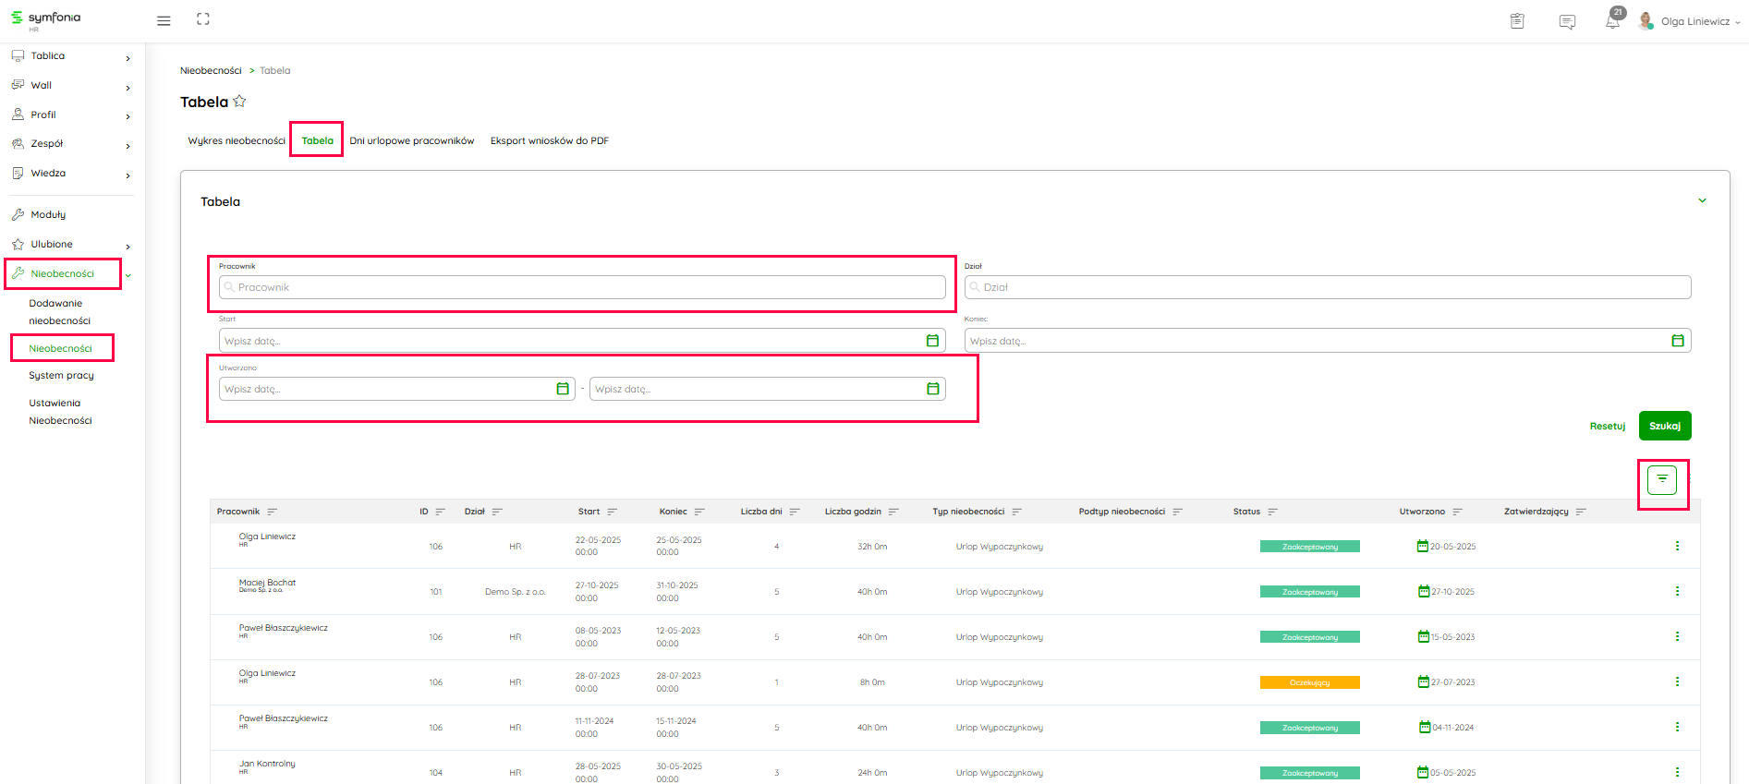Viewport: 1749px width, 784px height.
Task: Open the clipboard tasks icon in header
Action: pos(1517,21)
